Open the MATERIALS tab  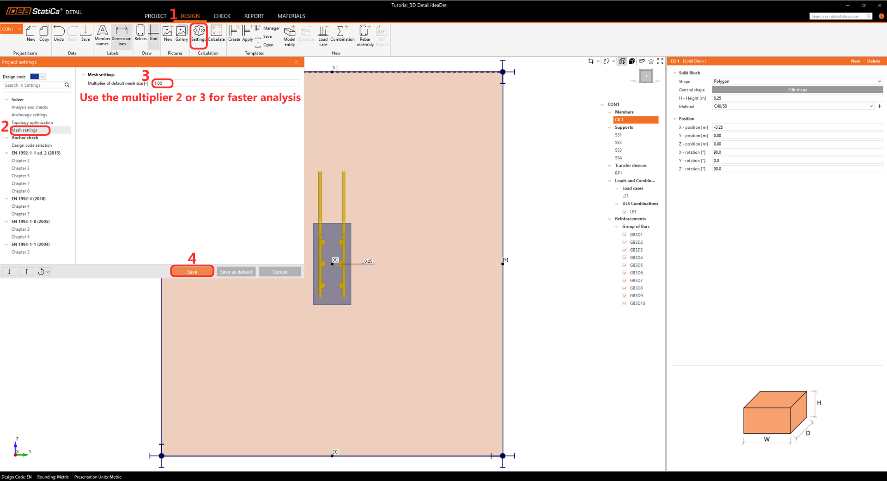[291, 16]
